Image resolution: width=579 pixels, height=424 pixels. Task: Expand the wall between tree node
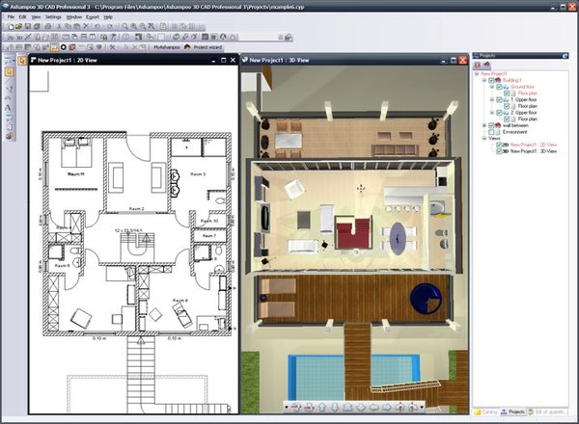click(x=482, y=124)
